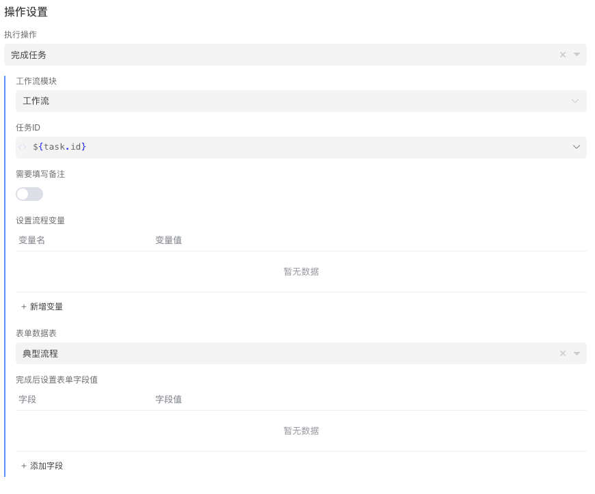595x494 pixels.
Task: Clear the 完成任务 selection with the x icon
Action: 563,55
